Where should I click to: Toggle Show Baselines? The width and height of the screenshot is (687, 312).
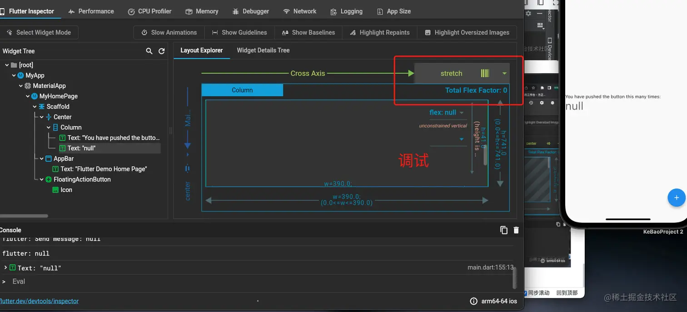[x=309, y=33]
